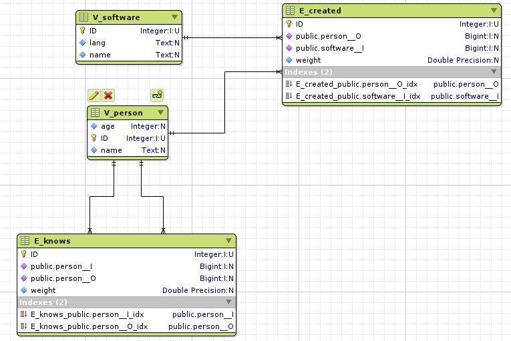
Task: Click the table icon in E_created header
Action: [289, 11]
